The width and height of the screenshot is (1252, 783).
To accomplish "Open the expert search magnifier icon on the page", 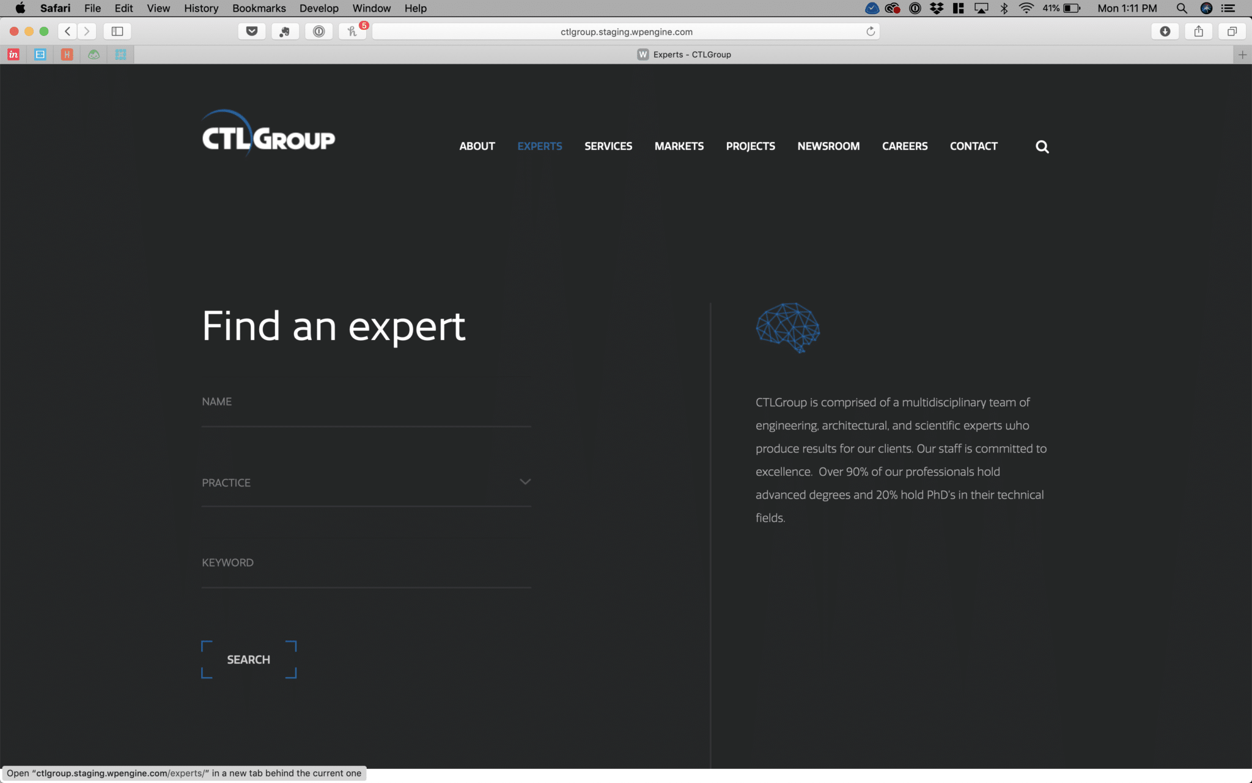I will [x=1042, y=146].
